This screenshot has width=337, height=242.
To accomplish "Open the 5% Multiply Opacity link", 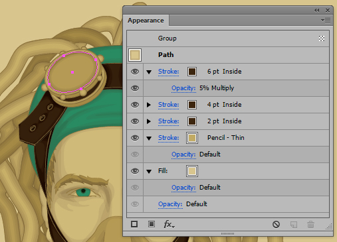I will tap(183, 88).
